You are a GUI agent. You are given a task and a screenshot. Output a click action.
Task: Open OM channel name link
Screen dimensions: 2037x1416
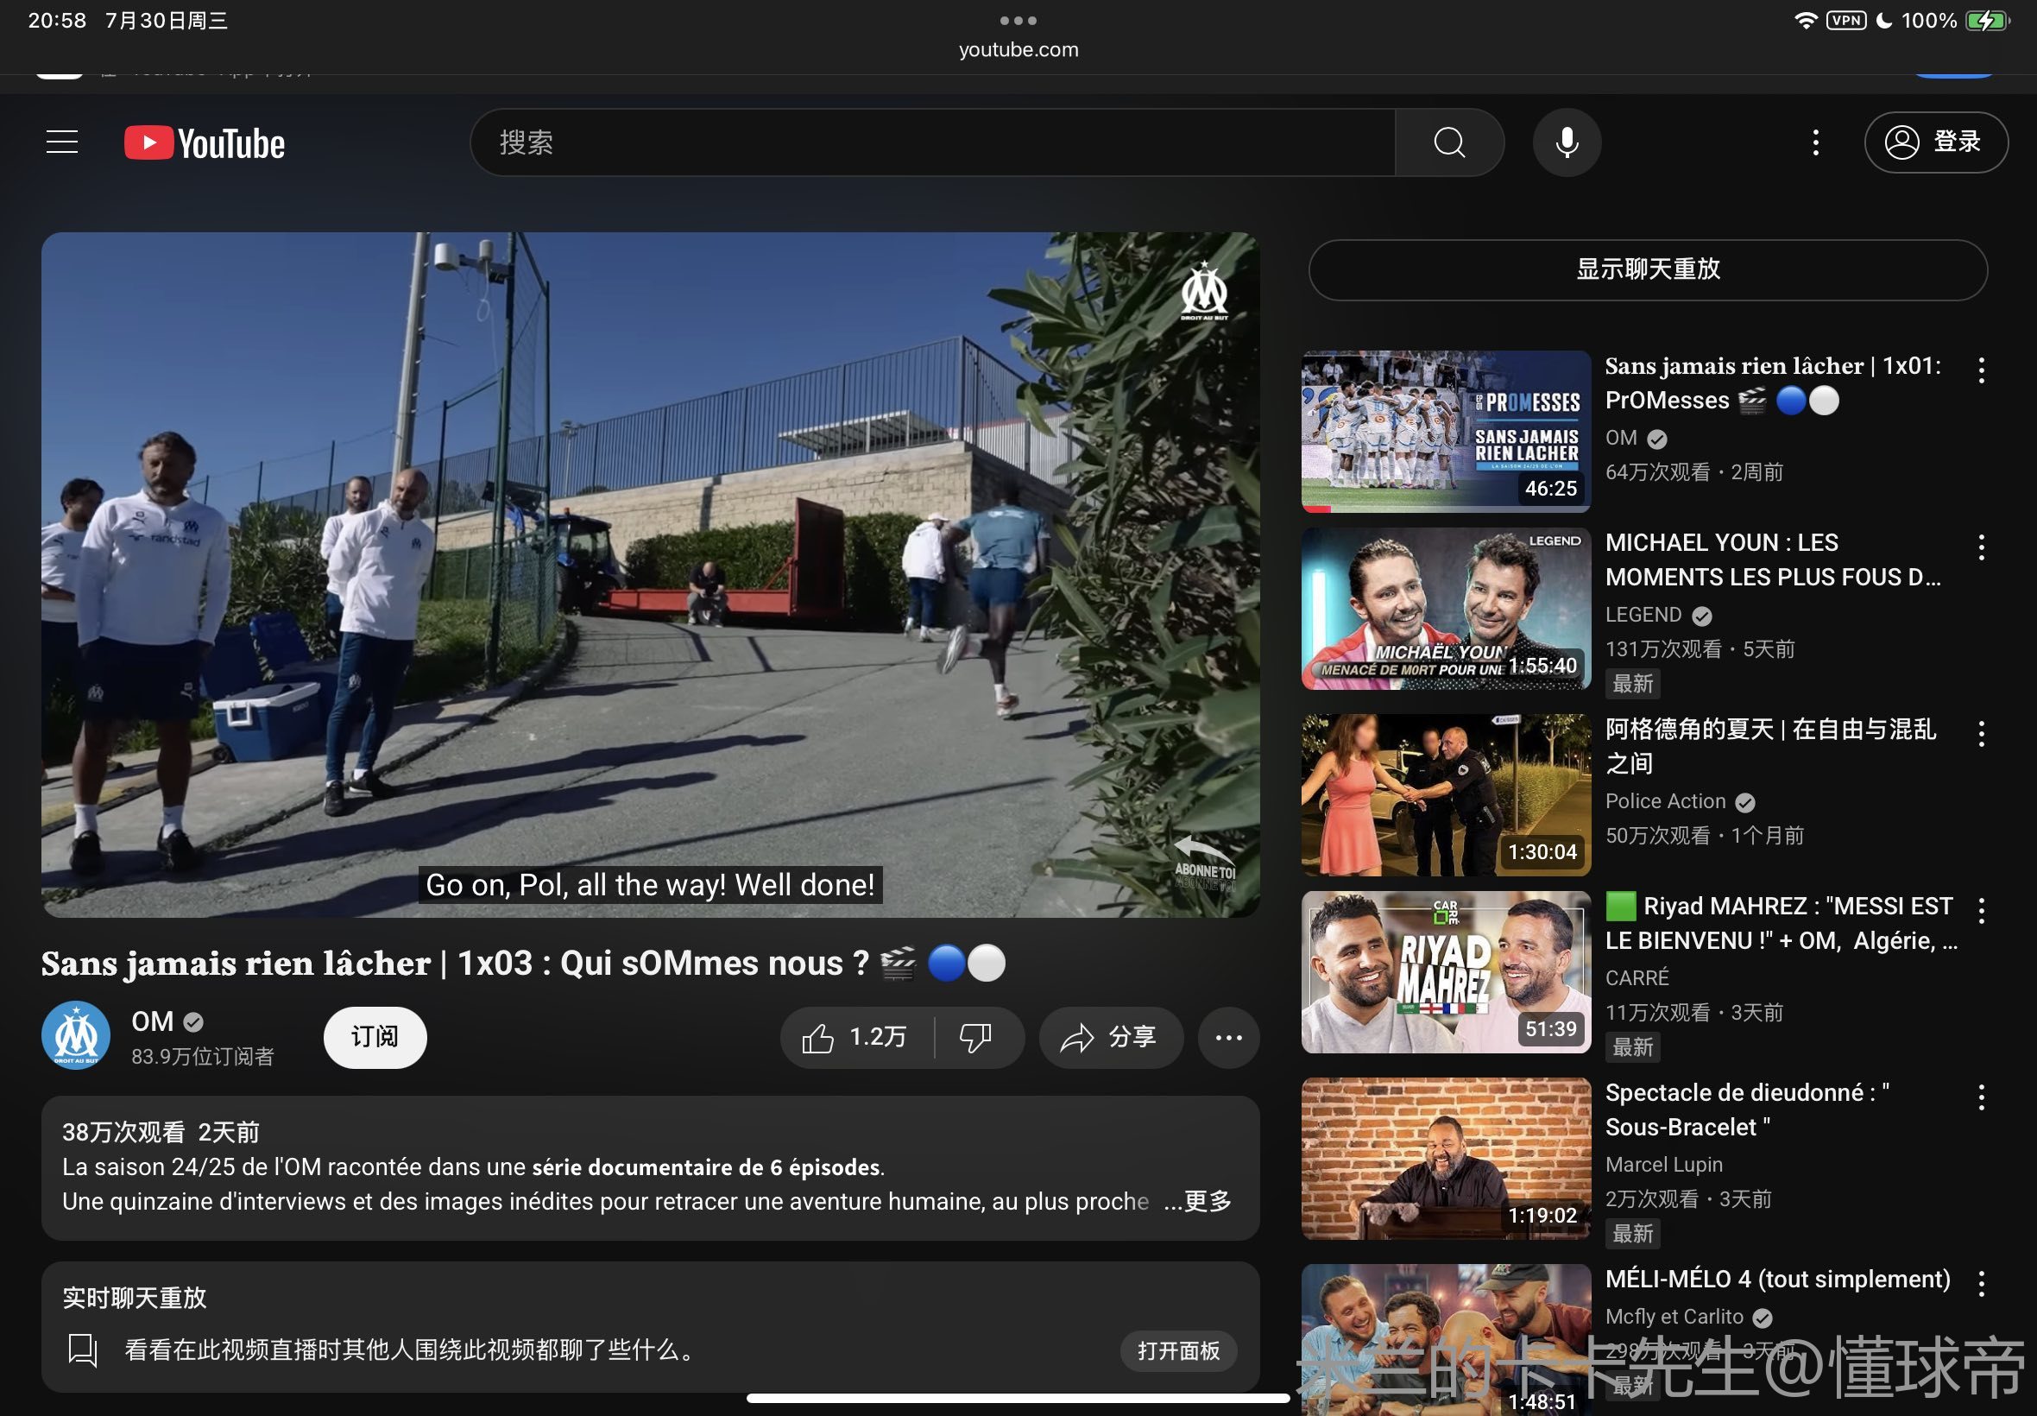[153, 1021]
